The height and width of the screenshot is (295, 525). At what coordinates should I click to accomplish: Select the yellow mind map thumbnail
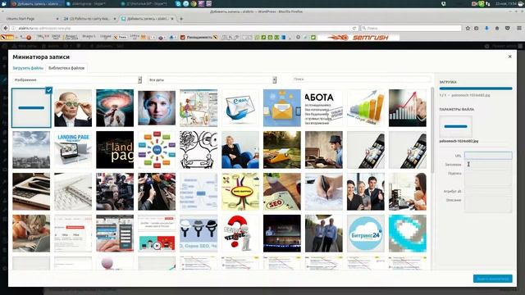(x=240, y=192)
